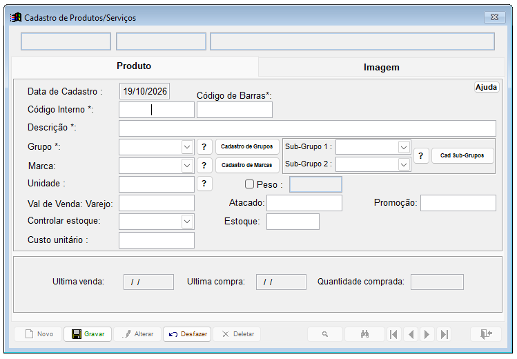Go to the first record arrow

tap(393, 335)
